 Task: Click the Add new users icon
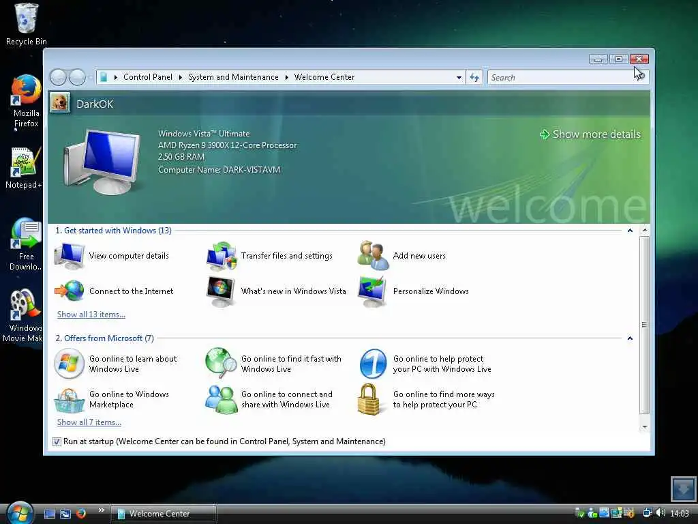(373, 256)
